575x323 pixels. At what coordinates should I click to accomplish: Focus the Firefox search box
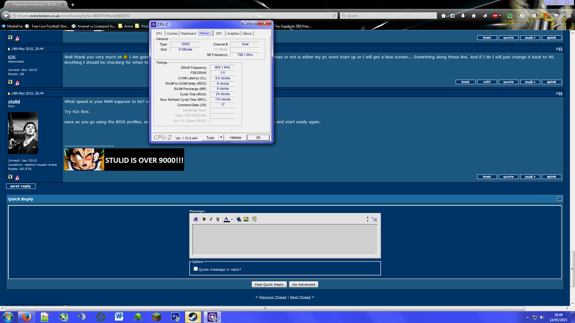(x=388, y=16)
